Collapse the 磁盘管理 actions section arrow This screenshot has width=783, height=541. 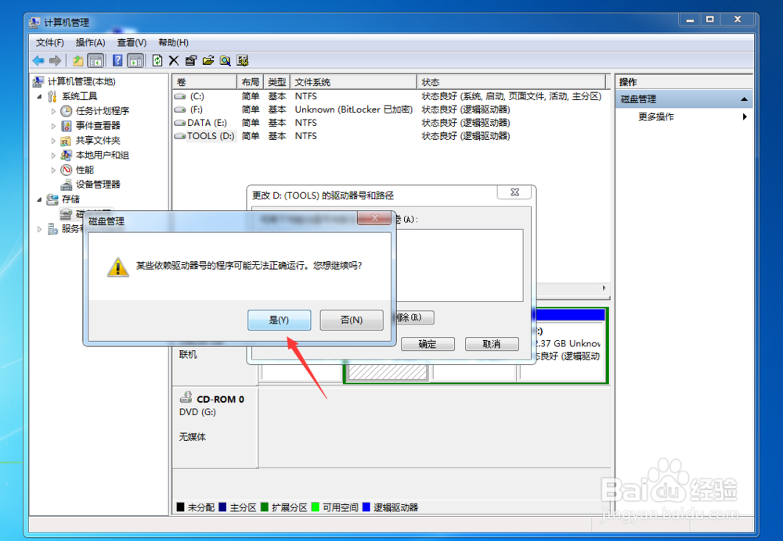coord(744,99)
